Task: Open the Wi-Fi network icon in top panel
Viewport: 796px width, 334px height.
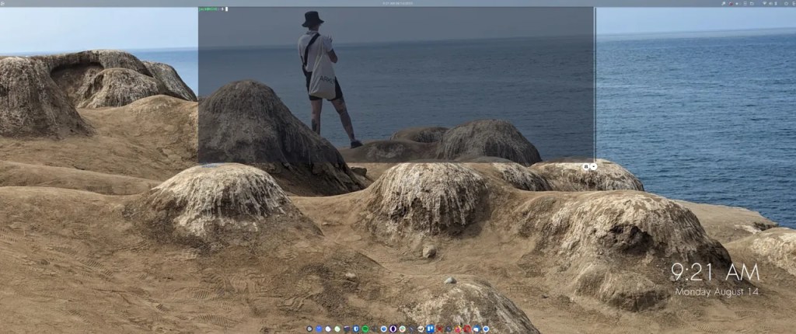Action: pyautogui.click(x=765, y=4)
